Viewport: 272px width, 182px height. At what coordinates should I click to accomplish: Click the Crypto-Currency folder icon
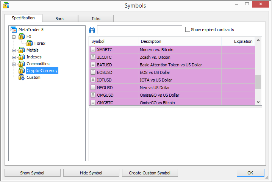pyautogui.click(x=22, y=71)
